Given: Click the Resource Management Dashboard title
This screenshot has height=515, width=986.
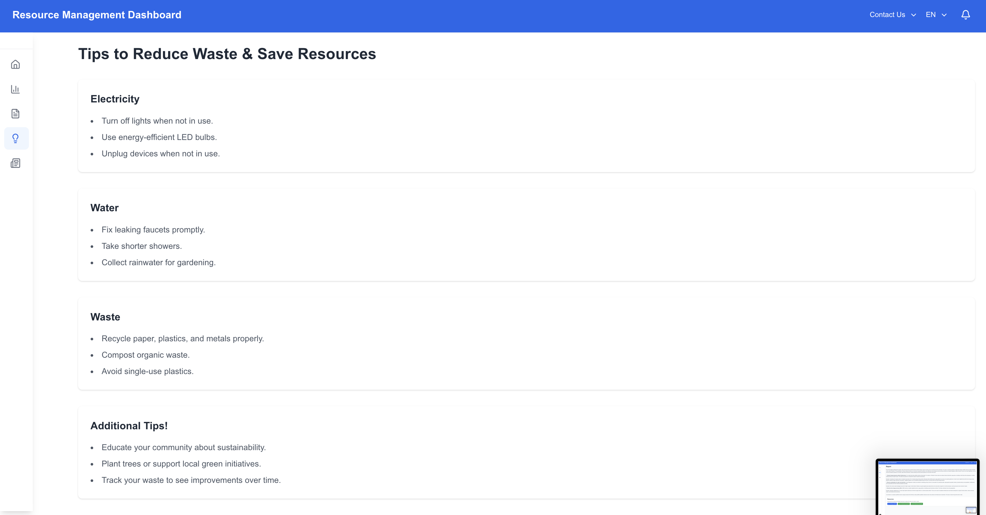Looking at the screenshot, I should point(97,15).
